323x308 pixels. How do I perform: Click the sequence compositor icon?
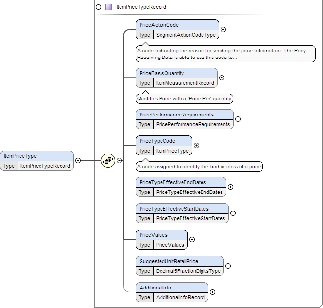click(108, 160)
